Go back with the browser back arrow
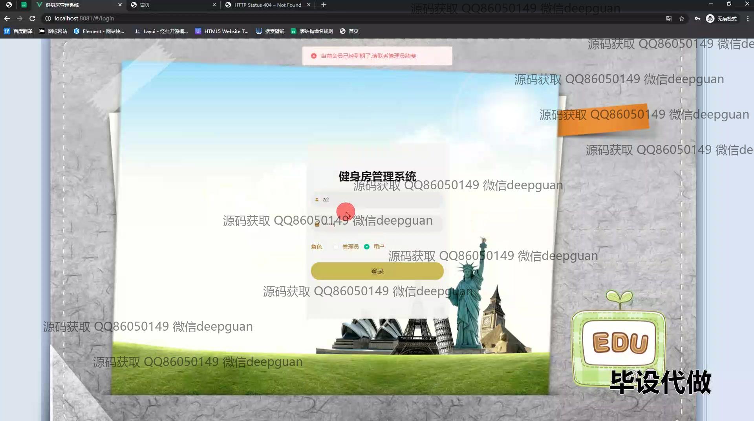This screenshot has height=421, width=754. click(x=7, y=18)
